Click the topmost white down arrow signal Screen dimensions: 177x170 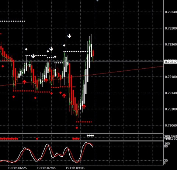(69, 36)
